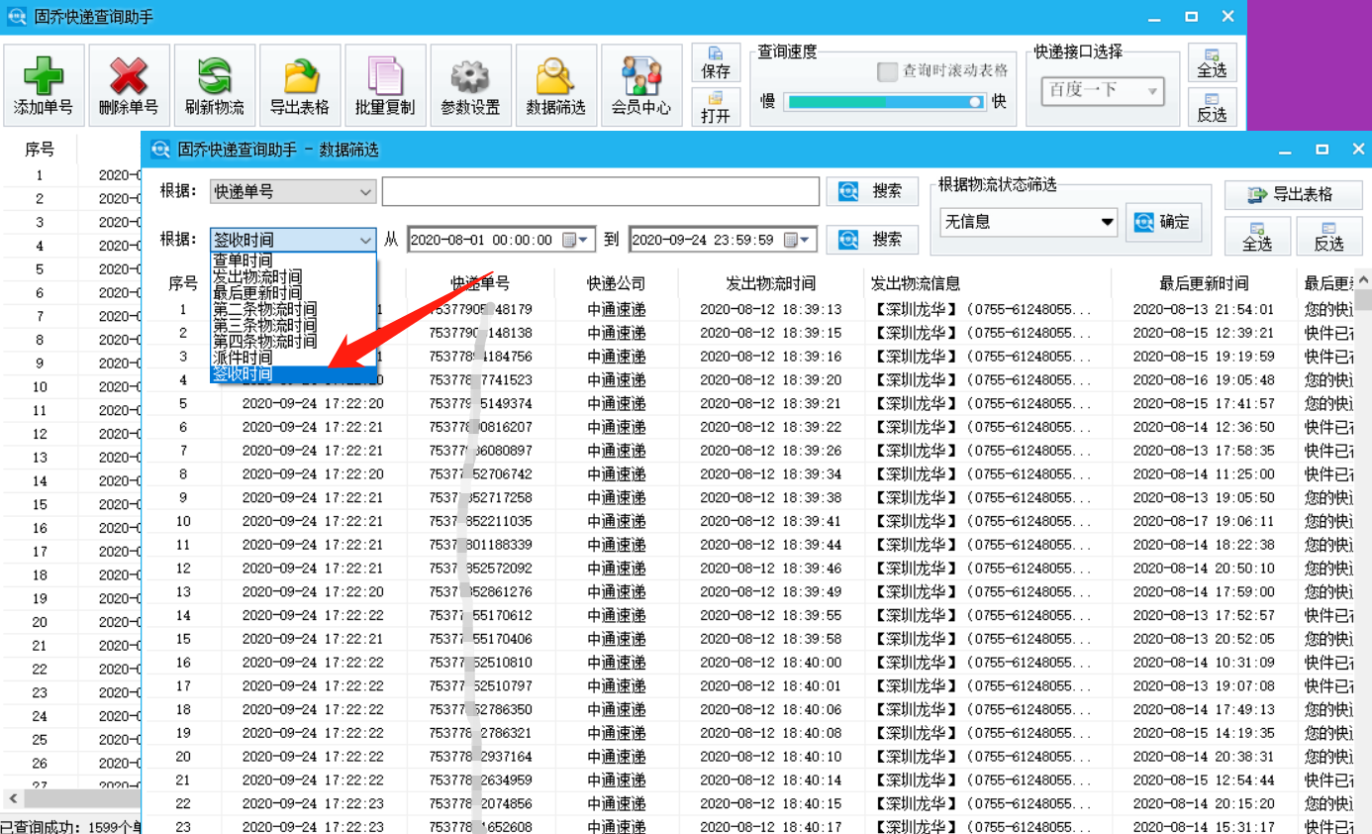This screenshot has height=834, width=1372.
Task: Maximize the 数据筛选 window
Action: click(x=1322, y=150)
